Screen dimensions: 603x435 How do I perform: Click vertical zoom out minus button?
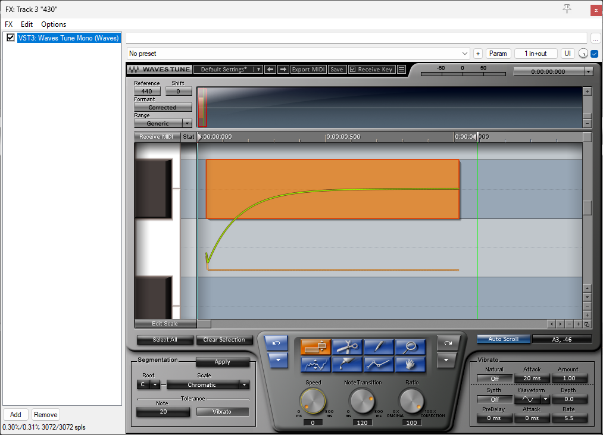587,306
